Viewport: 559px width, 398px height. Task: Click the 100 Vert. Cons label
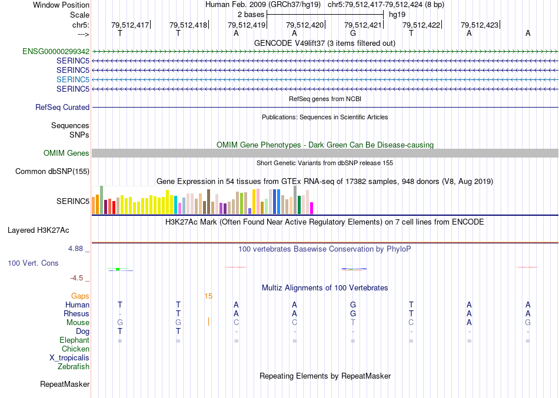click(x=33, y=263)
